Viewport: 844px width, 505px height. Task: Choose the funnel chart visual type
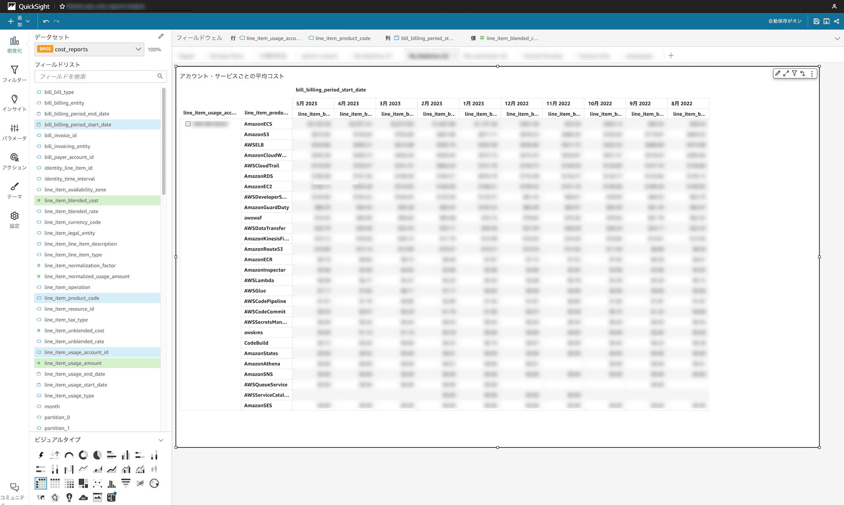pyautogui.click(x=126, y=483)
